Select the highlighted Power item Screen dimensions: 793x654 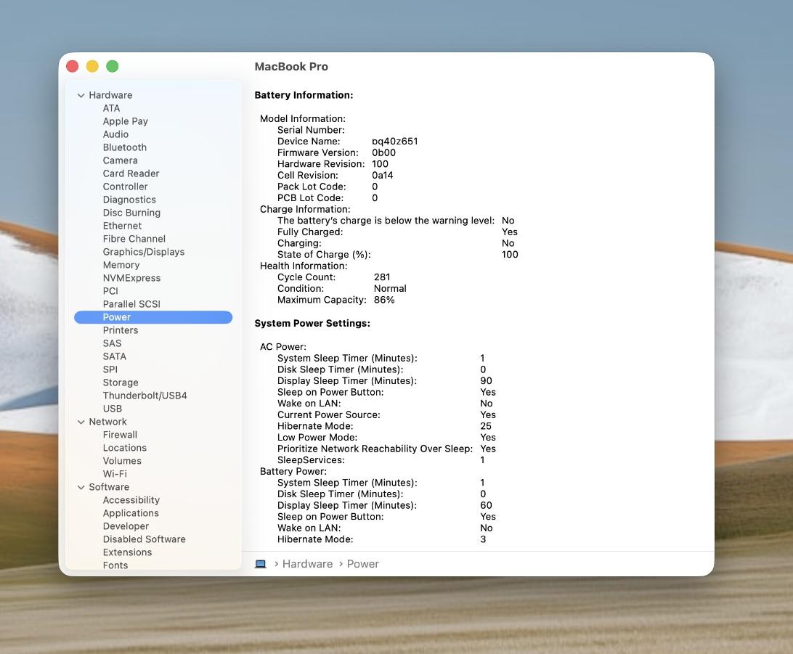pyautogui.click(x=117, y=317)
